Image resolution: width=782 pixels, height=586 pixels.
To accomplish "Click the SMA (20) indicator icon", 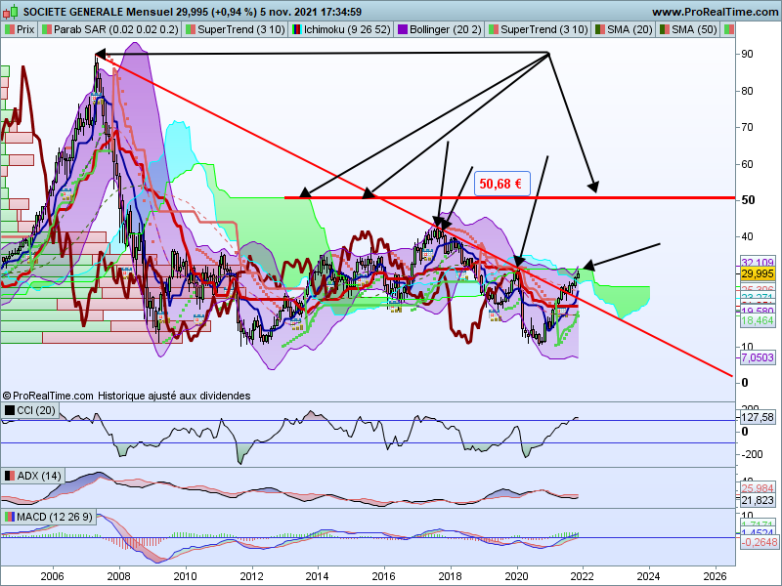I will (600, 29).
